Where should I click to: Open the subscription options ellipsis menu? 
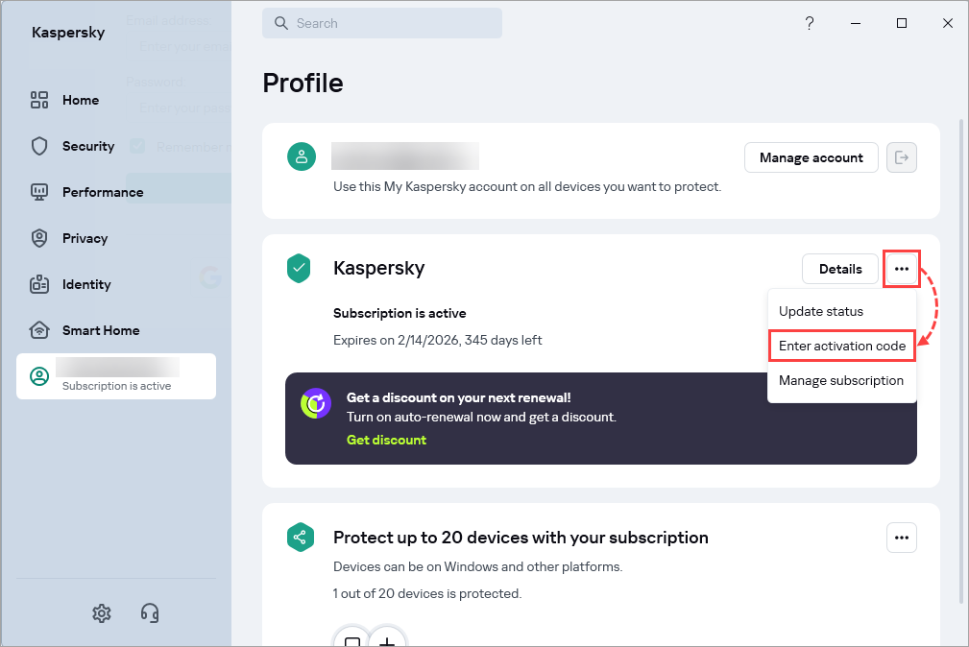coord(901,269)
